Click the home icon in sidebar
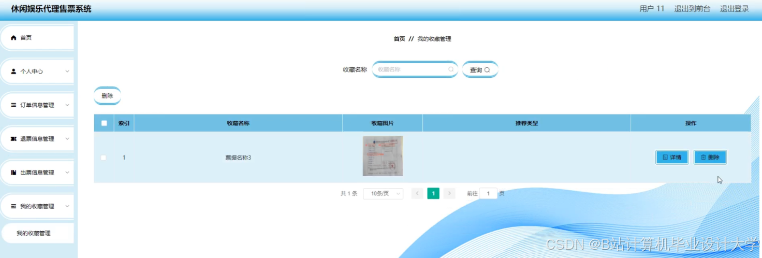The height and width of the screenshot is (258, 762). [x=14, y=38]
